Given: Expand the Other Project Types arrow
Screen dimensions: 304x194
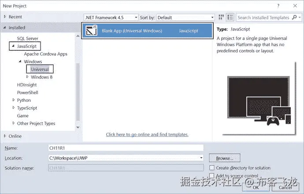Looking at the screenshot, I should (x=14, y=123).
